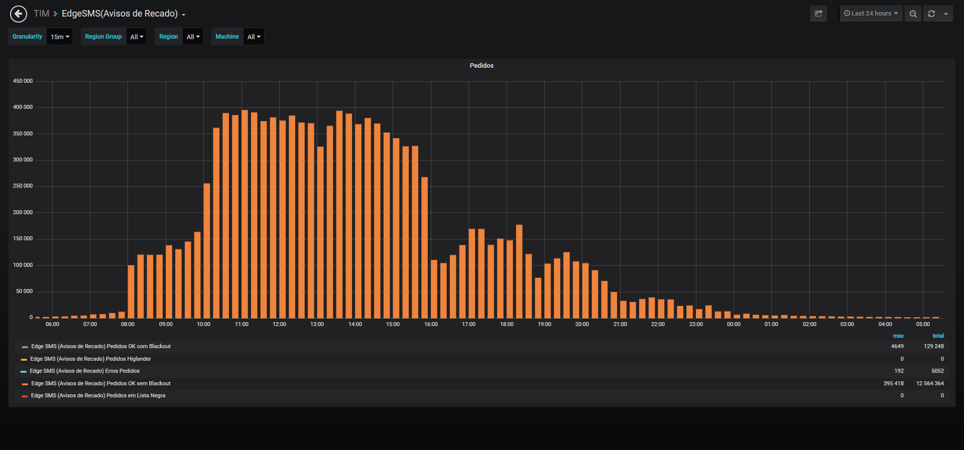
Task: Toggle the Erros Pedidos legend series
Action: tap(84, 371)
